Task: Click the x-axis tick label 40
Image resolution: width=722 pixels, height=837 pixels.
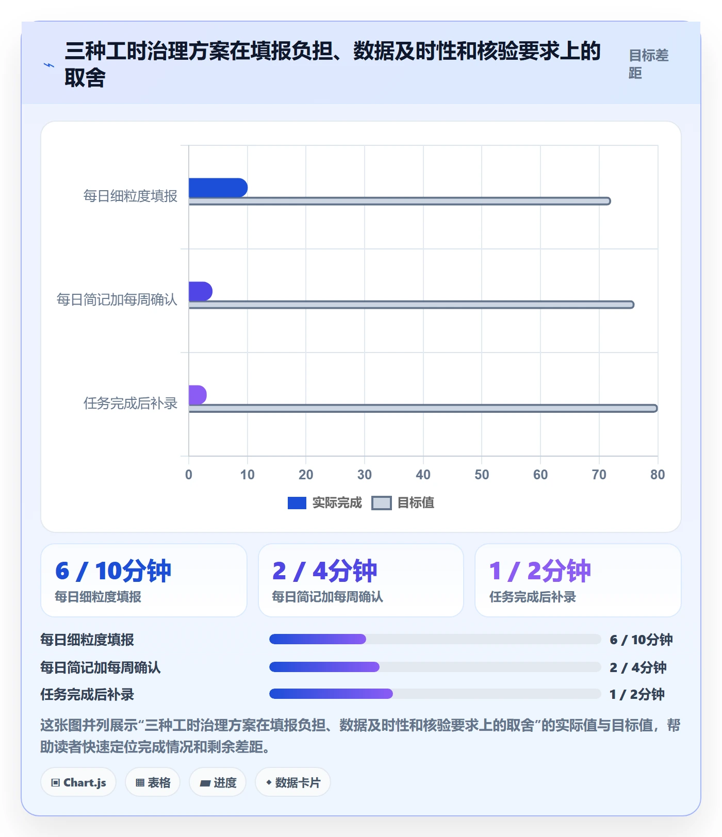Action: (x=423, y=475)
